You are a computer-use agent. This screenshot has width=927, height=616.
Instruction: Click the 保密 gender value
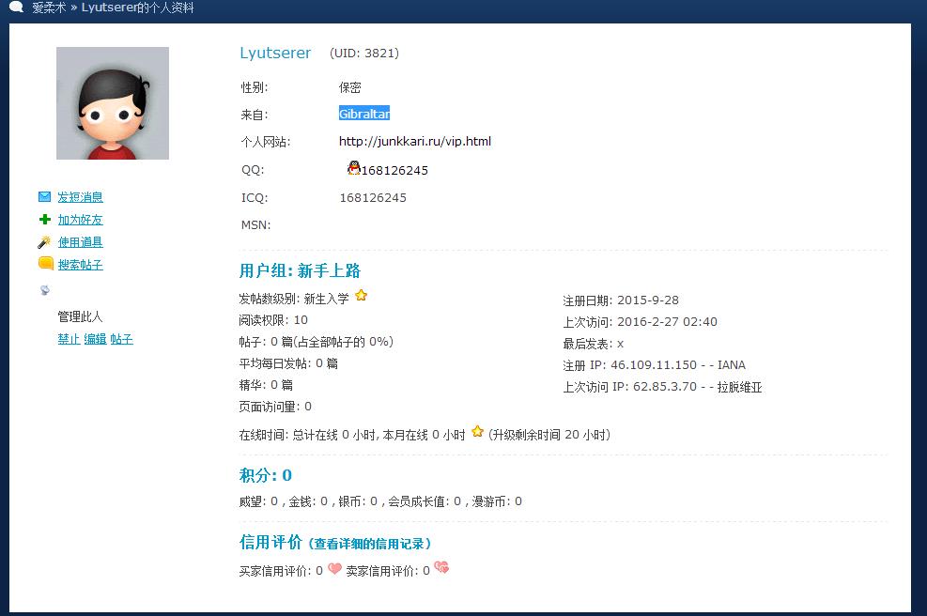[350, 87]
